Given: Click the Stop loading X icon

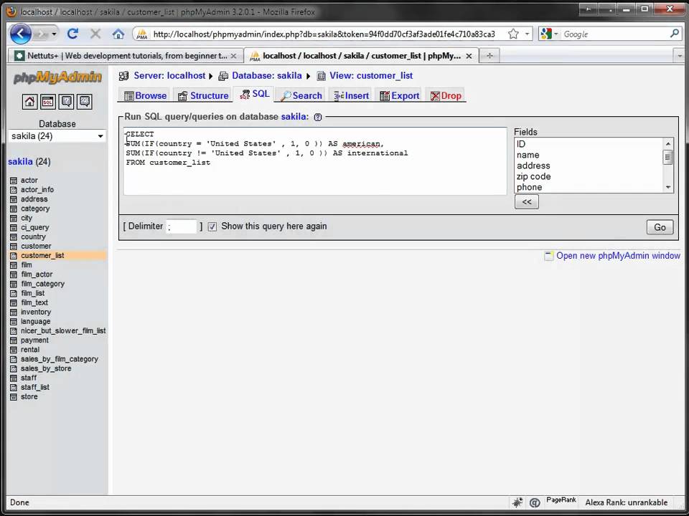Looking at the screenshot, I should 95,34.
